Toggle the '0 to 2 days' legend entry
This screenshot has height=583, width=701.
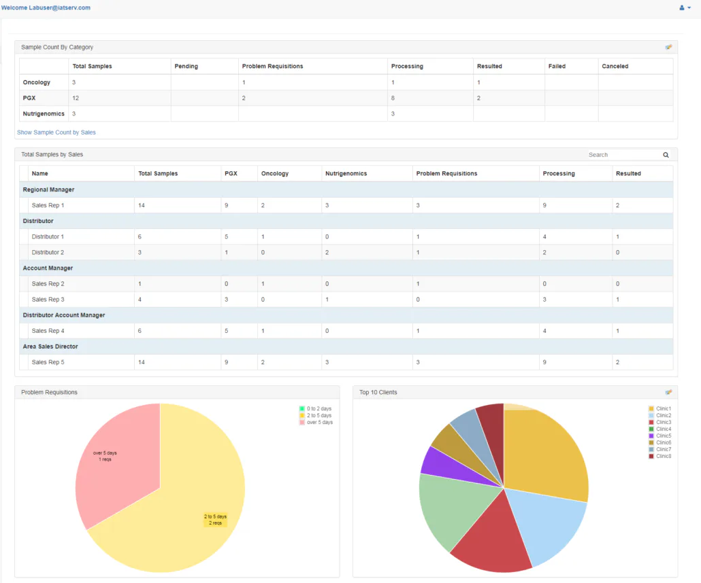point(319,408)
